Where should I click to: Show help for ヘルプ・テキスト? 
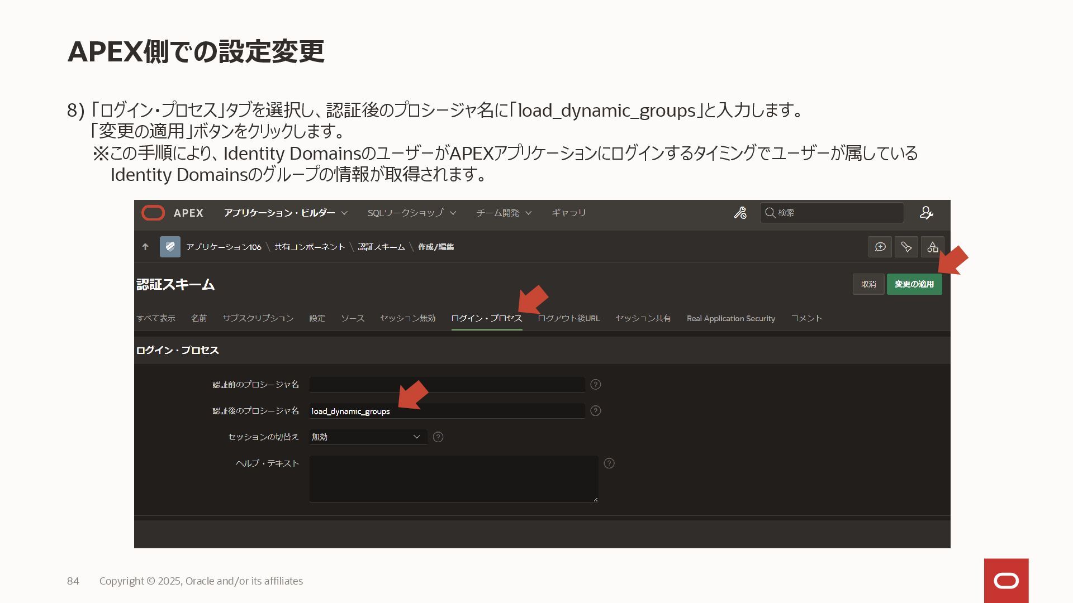click(609, 463)
